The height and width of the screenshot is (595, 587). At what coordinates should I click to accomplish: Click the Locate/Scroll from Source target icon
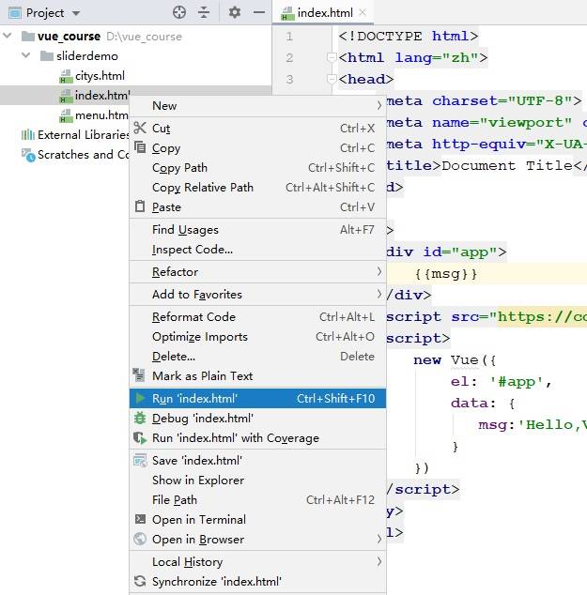pyautogui.click(x=179, y=12)
